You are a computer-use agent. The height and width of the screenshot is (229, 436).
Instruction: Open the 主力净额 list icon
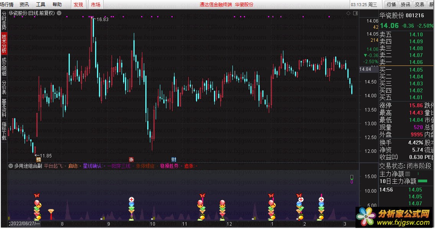(408, 174)
